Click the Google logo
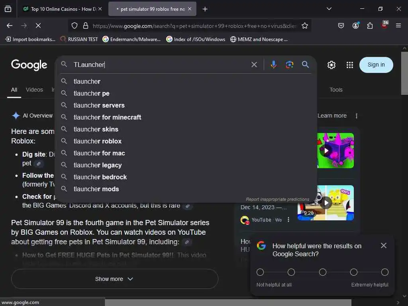408x306 pixels. [x=29, y=65]
